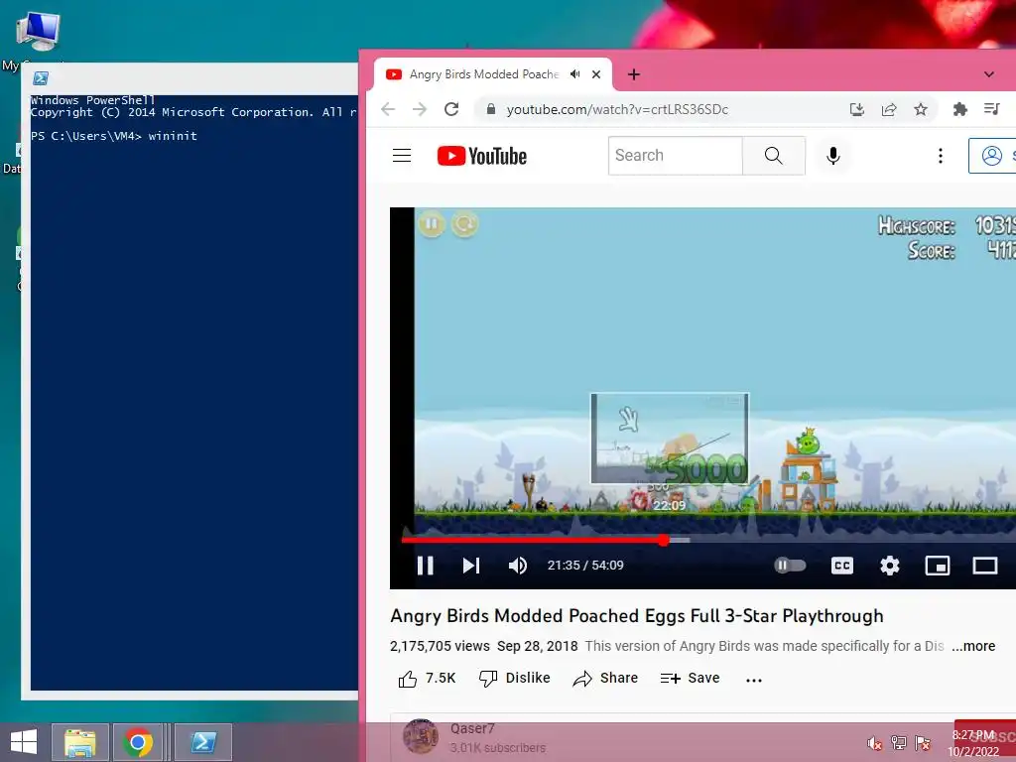Open more actions ellipsis under video
Screen dimensions: 1016x762
point(754,680)
